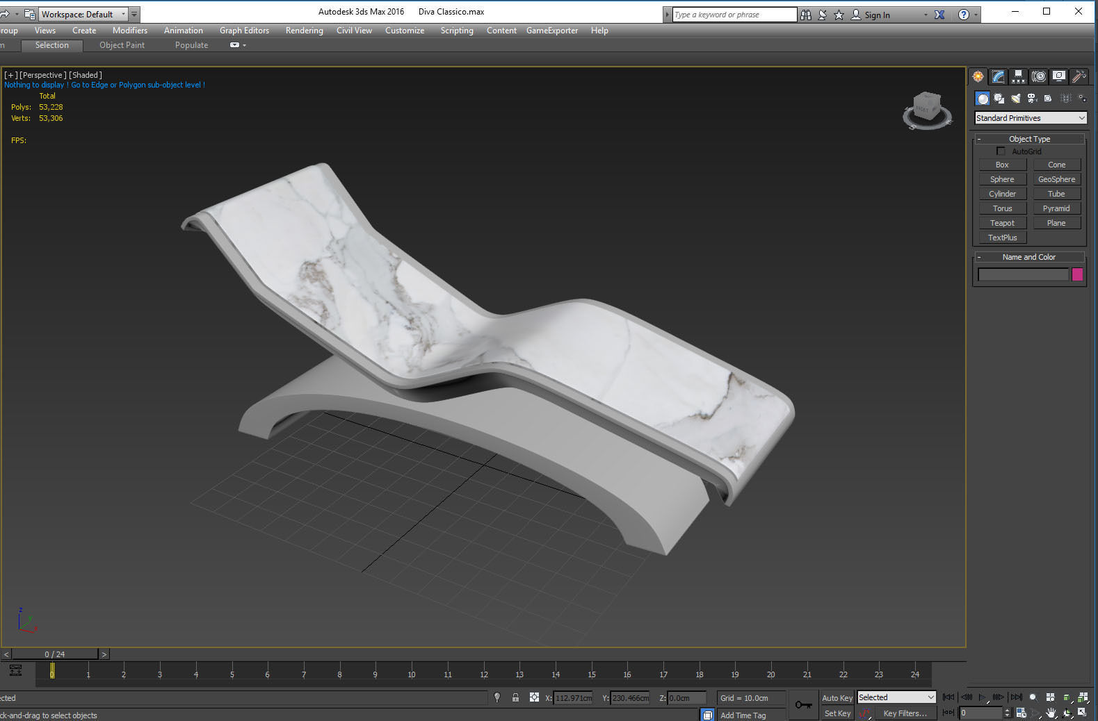
Task: Open the Create command panel tab
Action: (x=978, y=76)
